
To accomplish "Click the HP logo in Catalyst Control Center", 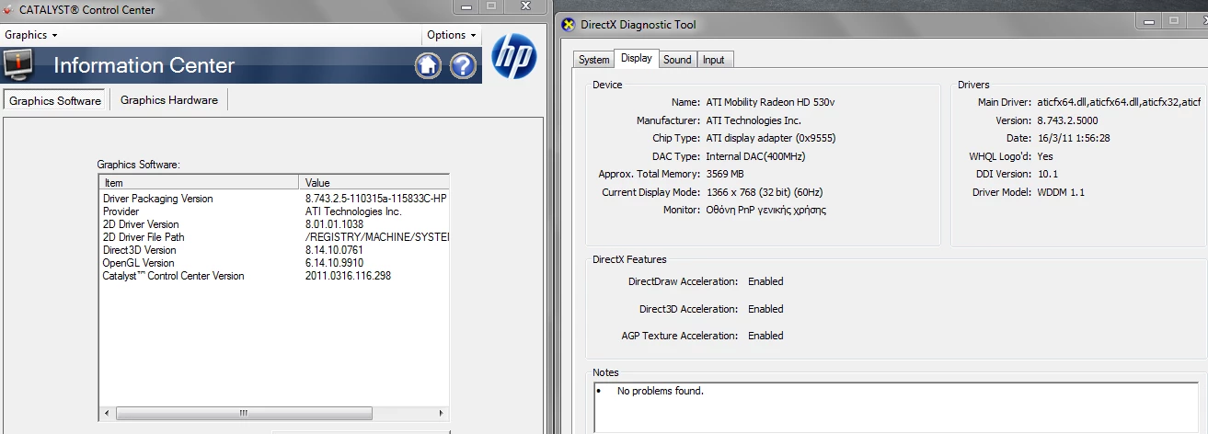I will pyautogui.click(x=513, y=57).
